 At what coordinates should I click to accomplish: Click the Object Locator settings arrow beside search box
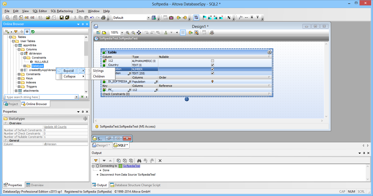click(86, 97)
